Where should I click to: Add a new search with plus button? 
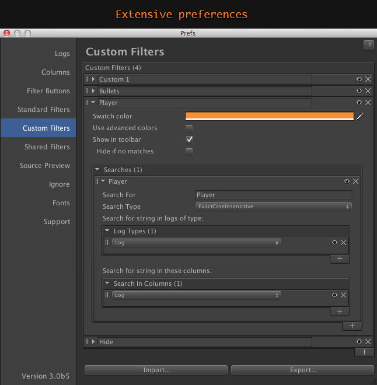[352, 326]
